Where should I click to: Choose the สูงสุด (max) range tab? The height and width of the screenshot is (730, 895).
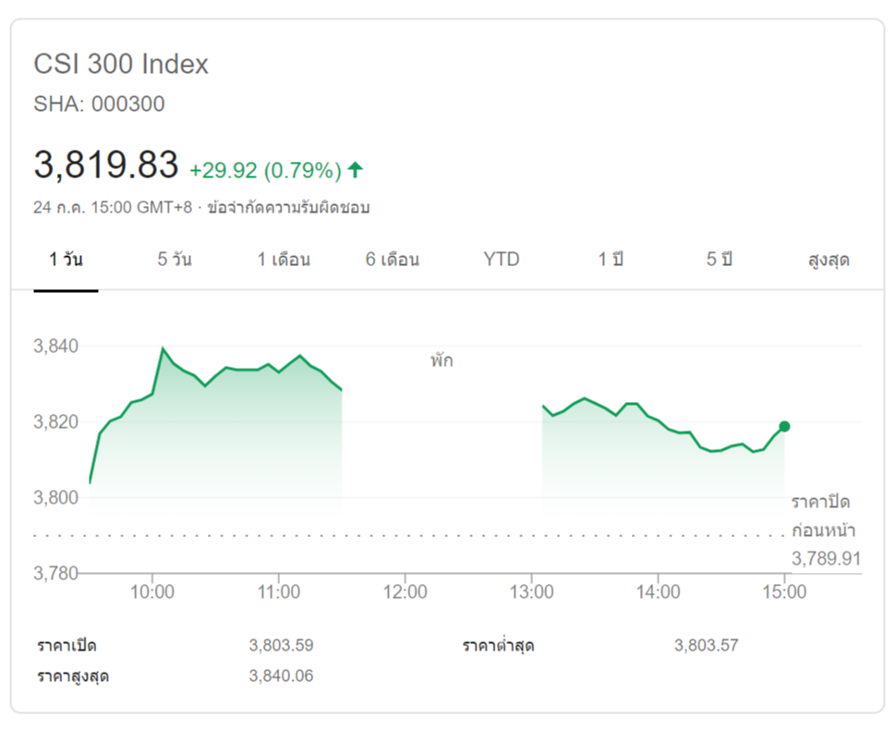[x=828, y=260]
